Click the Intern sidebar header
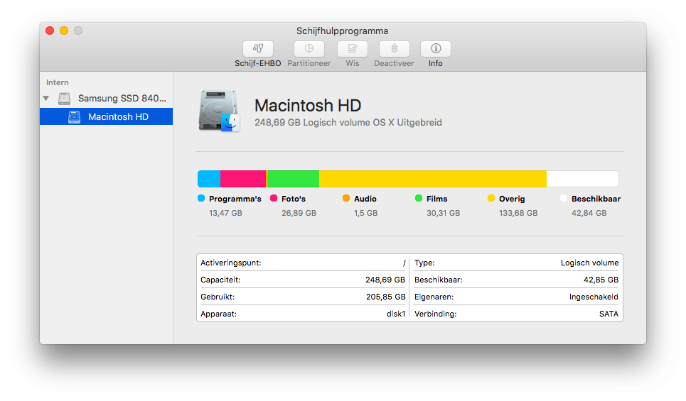Viewport: 686px width, 401px height. (x=58, y=82)
